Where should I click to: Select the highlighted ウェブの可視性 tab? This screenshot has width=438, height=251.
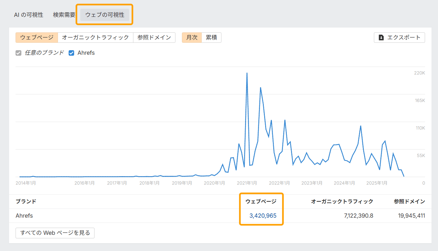104,15
